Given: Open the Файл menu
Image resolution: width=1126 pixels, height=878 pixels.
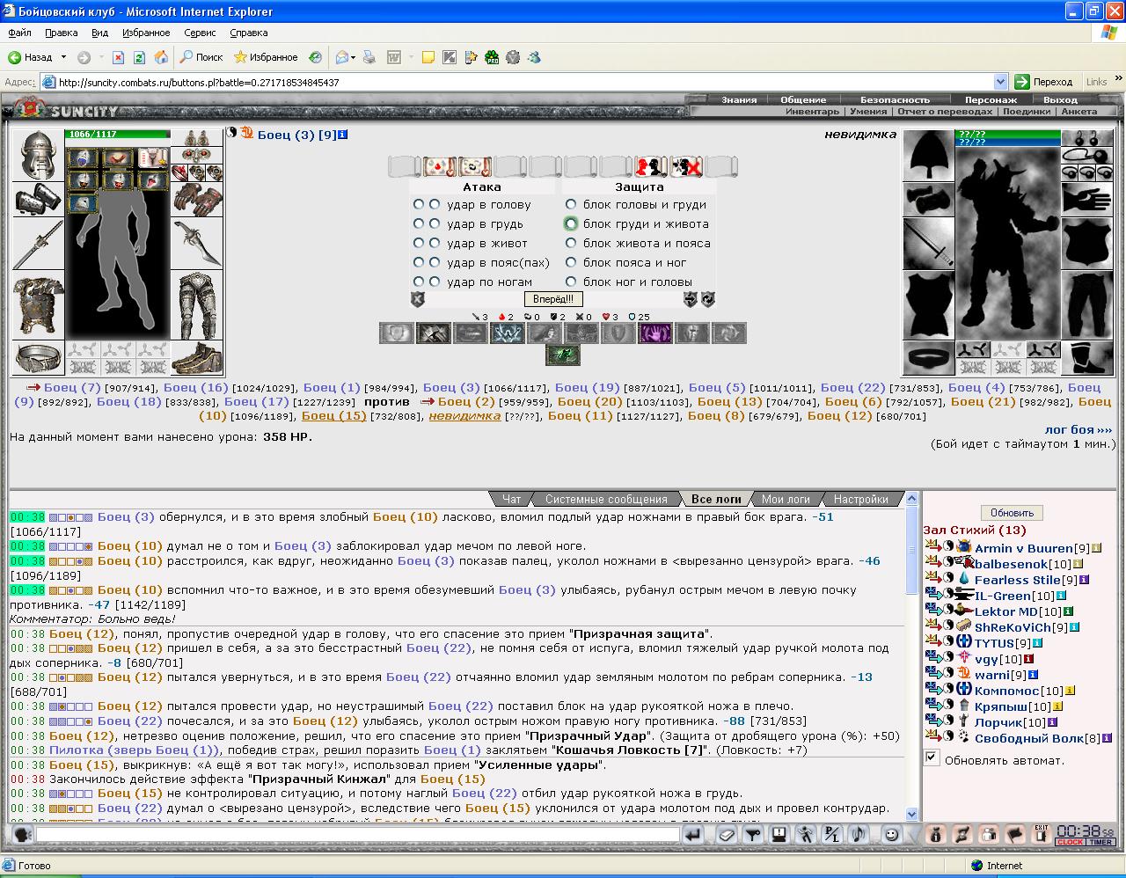Looking at the screenshot, I should pyautogui.click(x=20, y=33).
